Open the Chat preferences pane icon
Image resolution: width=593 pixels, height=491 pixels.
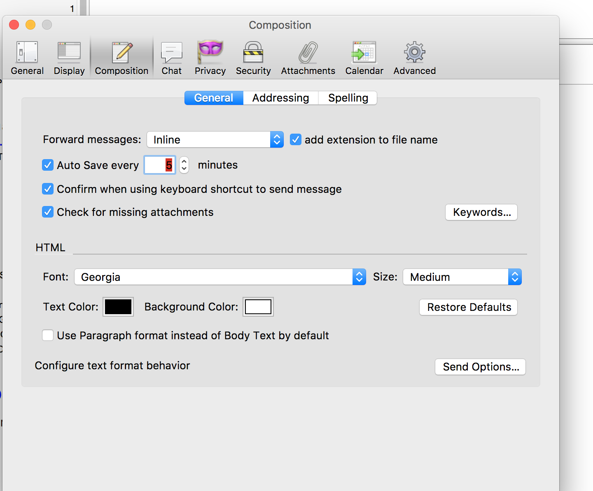tap(171, 52)
